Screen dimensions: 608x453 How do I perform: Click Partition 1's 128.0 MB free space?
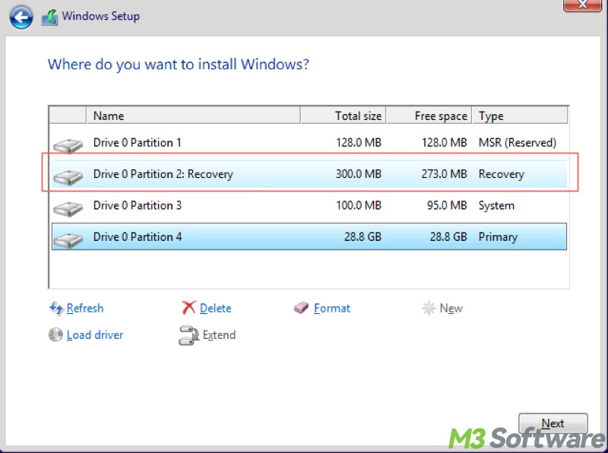[445, 143]
